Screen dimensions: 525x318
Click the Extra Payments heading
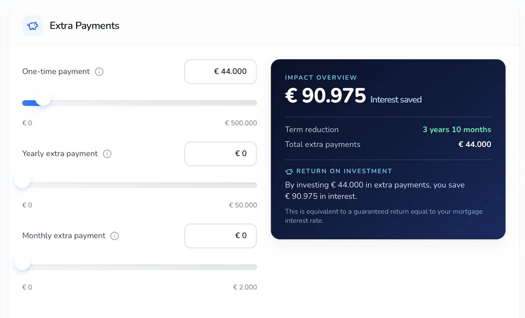pos(84,26)
